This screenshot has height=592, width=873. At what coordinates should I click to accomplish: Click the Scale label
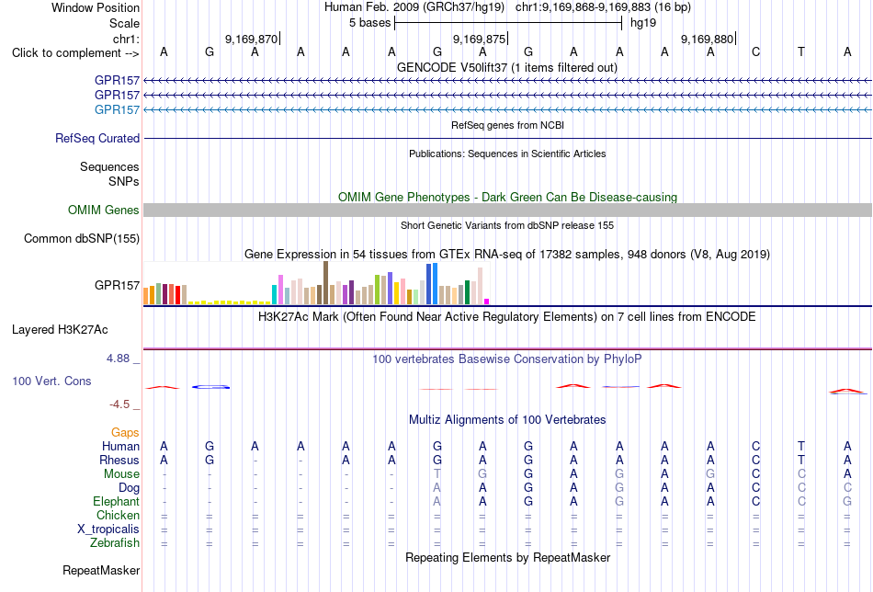tap(124, 23)
